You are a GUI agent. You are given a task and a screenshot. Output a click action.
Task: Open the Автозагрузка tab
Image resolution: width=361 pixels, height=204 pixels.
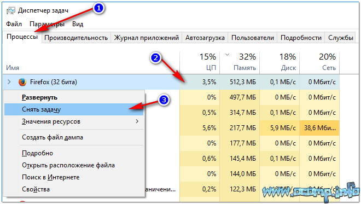point(205,38)
